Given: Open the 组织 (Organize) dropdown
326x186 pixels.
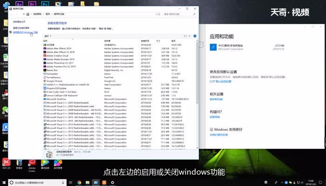Looking at the screenshot, I should pyautogui.click(x=48, y=36).
